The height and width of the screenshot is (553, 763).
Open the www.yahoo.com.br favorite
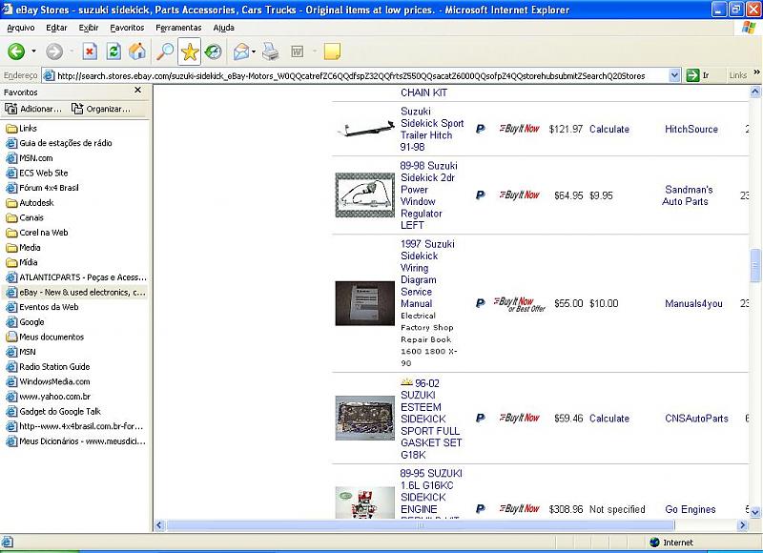click(x=48, y=397)
